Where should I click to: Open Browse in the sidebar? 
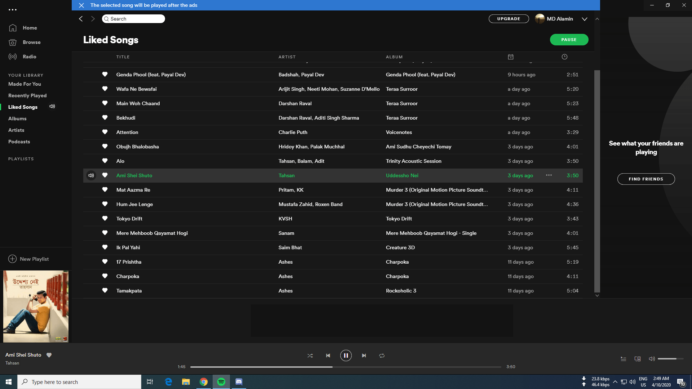tap(25, 42)
